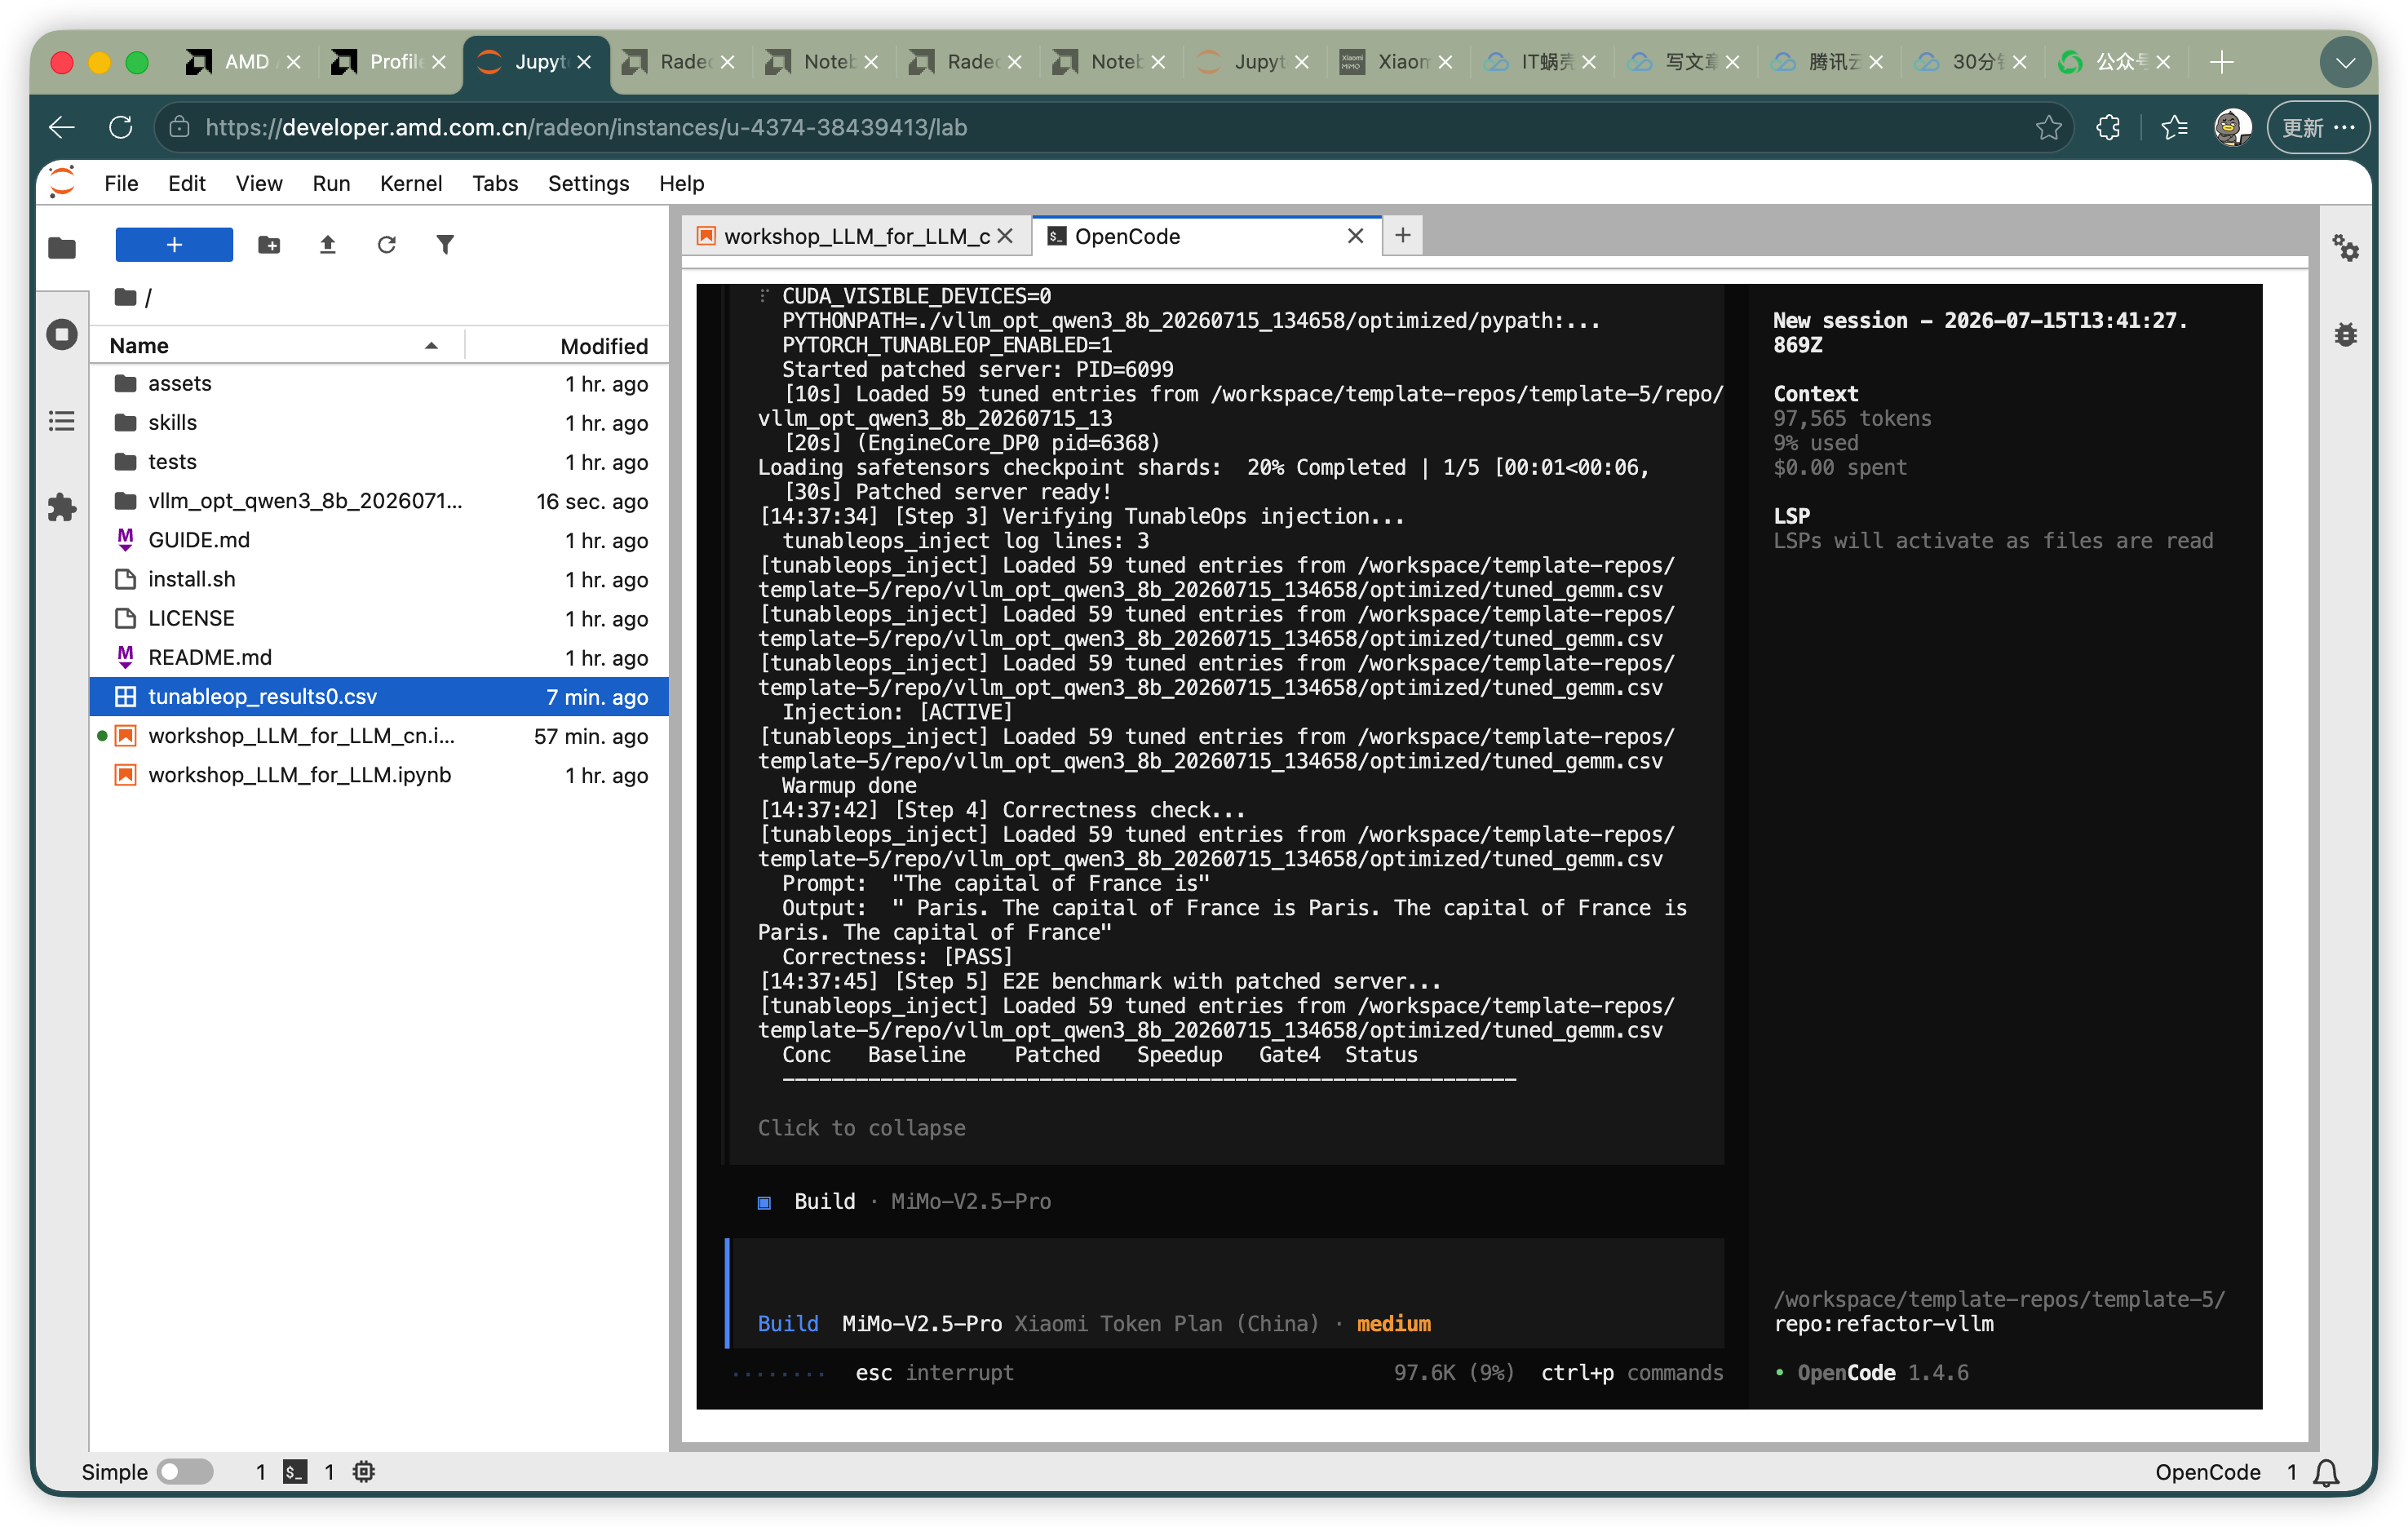Select GUIDE.md file
This screenshot has height=1527, width=2408.
[379, 540]
